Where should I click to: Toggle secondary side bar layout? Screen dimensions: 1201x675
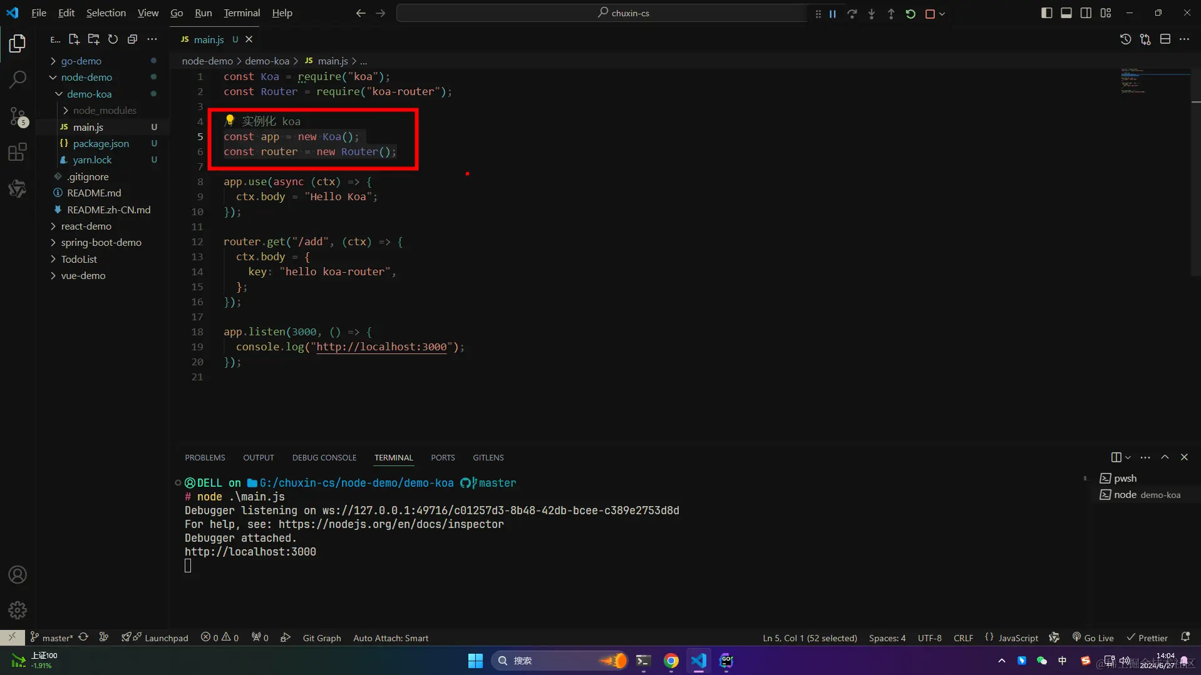coord(1086,13)
